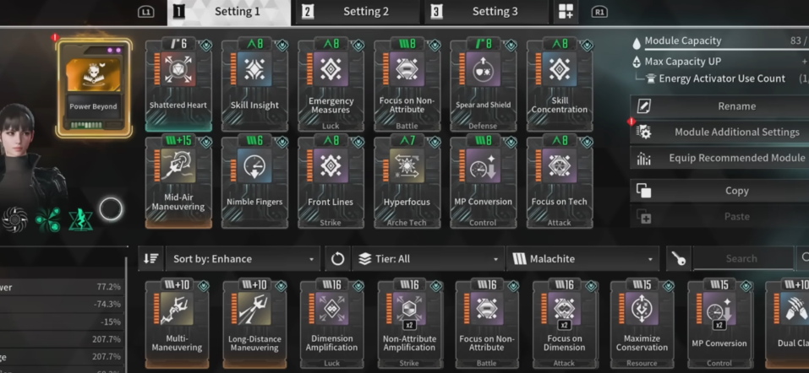809x373 pixels.
Task: Toggle the key filter button
Action: [x=679, y=258]
